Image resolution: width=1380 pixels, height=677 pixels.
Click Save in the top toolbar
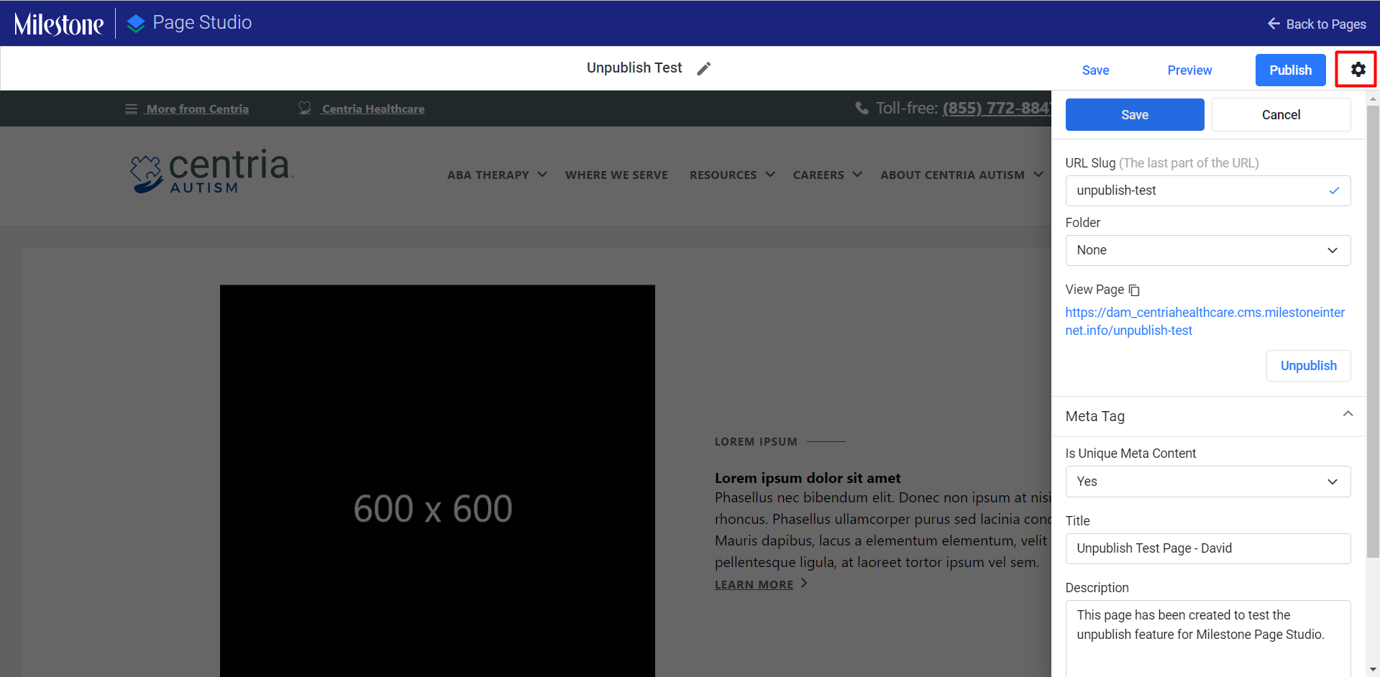[1095, 70]
